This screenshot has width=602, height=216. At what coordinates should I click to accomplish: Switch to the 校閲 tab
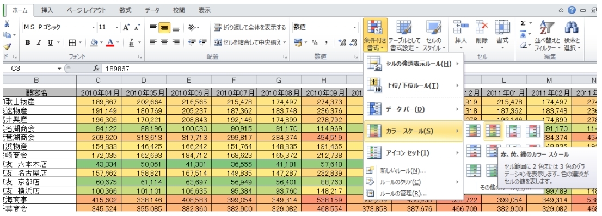tap(179, 10)
